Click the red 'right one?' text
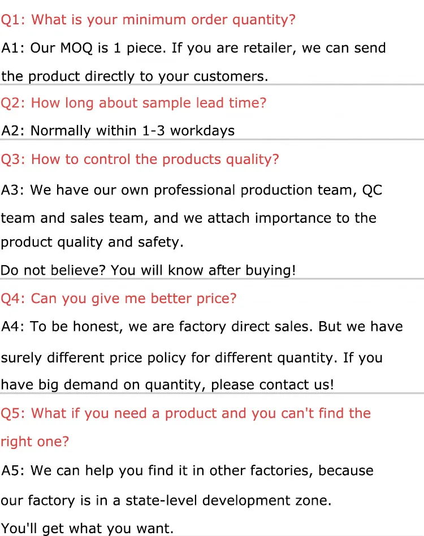 coord(34,441)
